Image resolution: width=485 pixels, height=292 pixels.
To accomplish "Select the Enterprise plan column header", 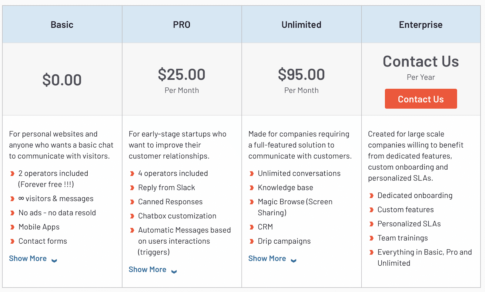I will 421,24.
